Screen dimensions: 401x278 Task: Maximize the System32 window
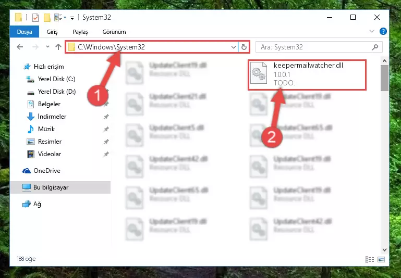(353, 17)
